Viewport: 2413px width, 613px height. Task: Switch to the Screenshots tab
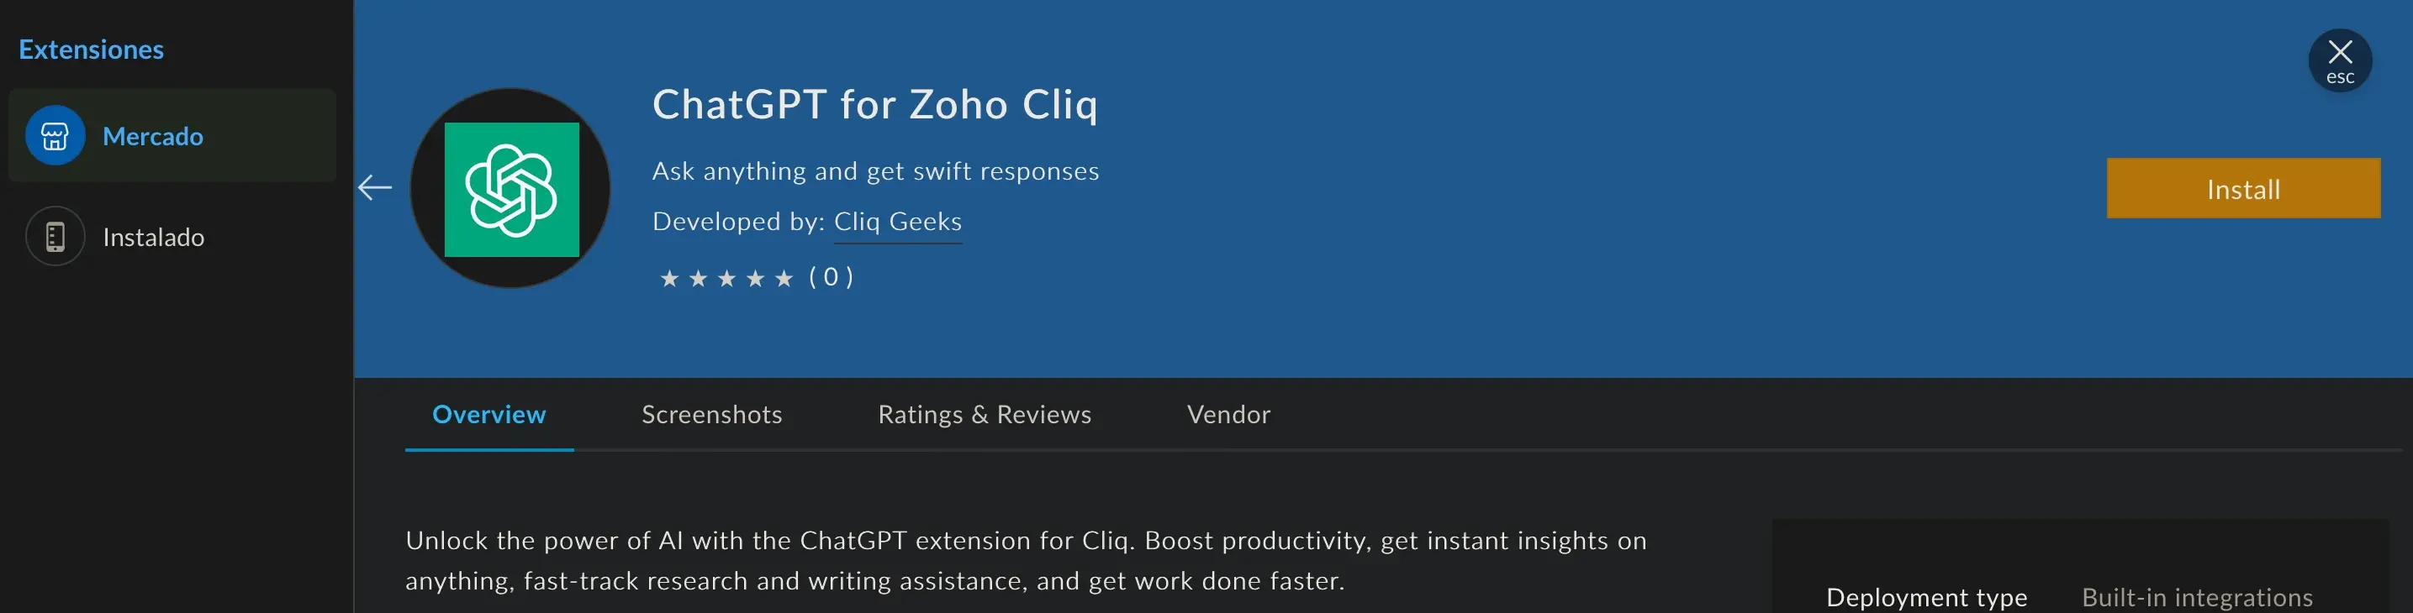click(711, 415)
